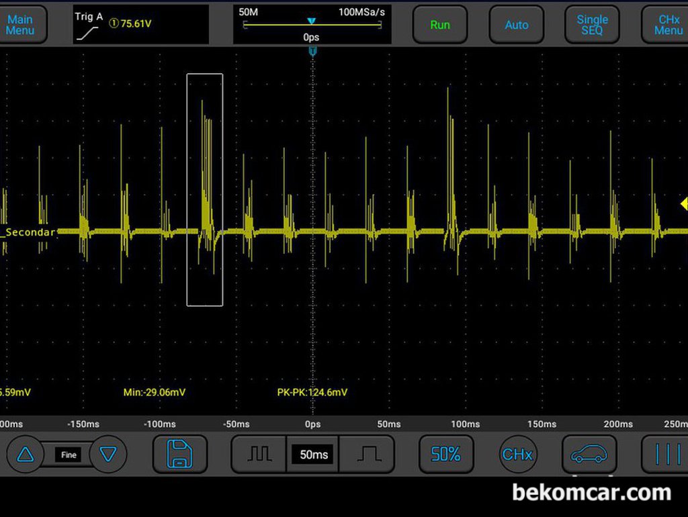Enable Auto trigger mode
This screenshot has width=688, height=517.
coord(516,25)
